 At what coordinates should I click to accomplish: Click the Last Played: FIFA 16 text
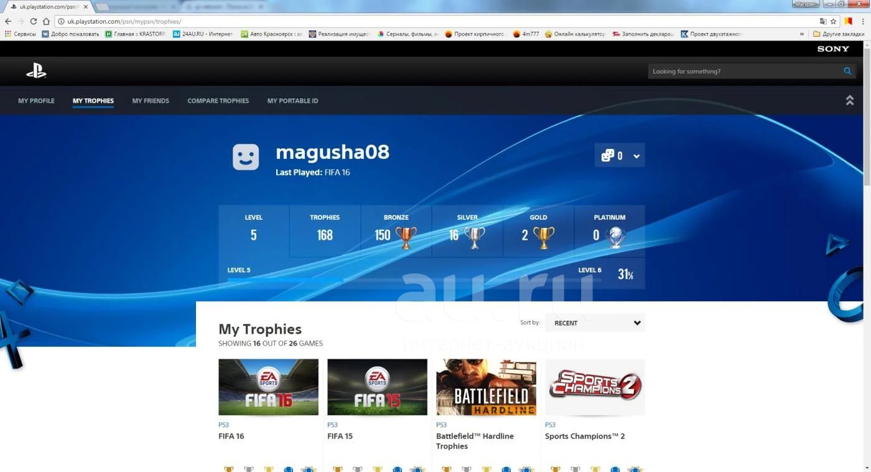(x=312, y=172)
